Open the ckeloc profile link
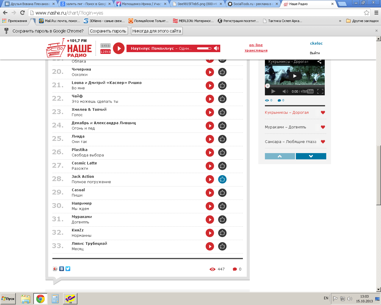Viewport: 381px width, 305px height. coord(316,43)
